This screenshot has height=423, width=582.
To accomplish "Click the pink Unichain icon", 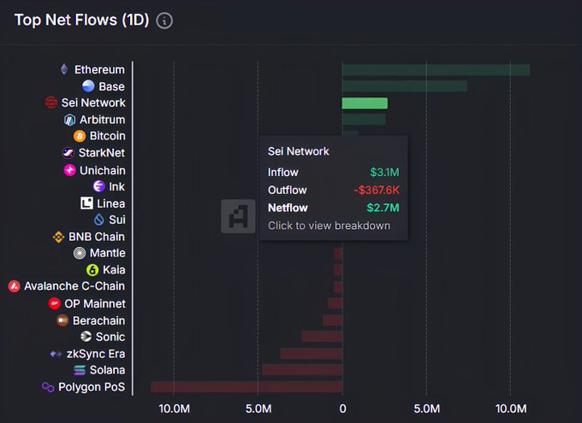I will tap(70, 170).
